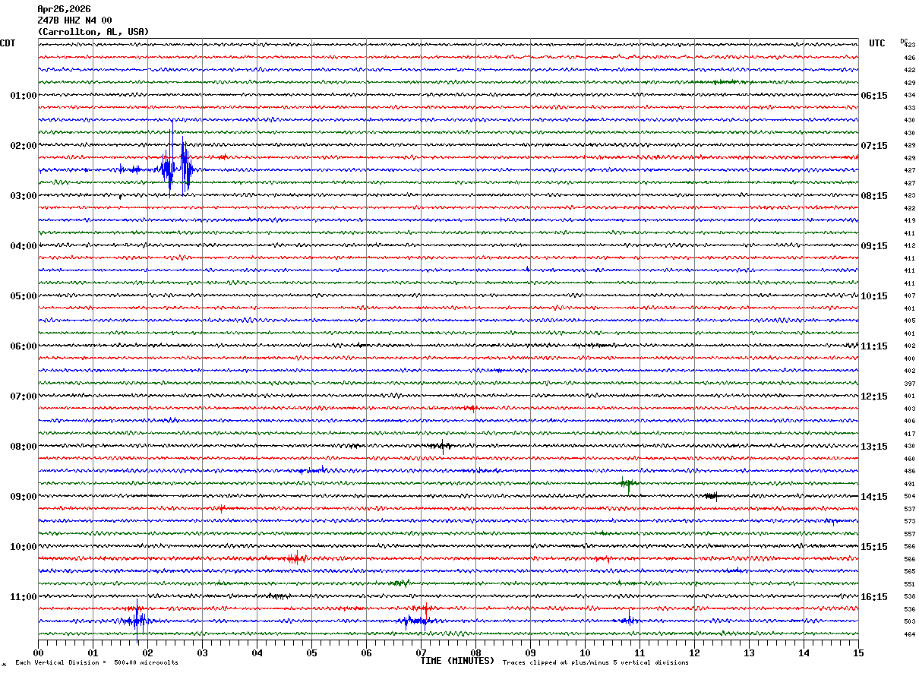
Task: Select the '02:00' CDT time label
Action: pos(24,146)
